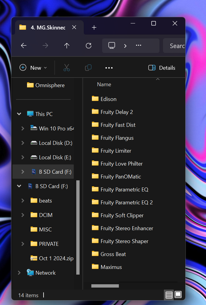This screenshot has height=305, width=206.
Task: Click the horizontal scrollbar in file list
Action: point(105,286)
